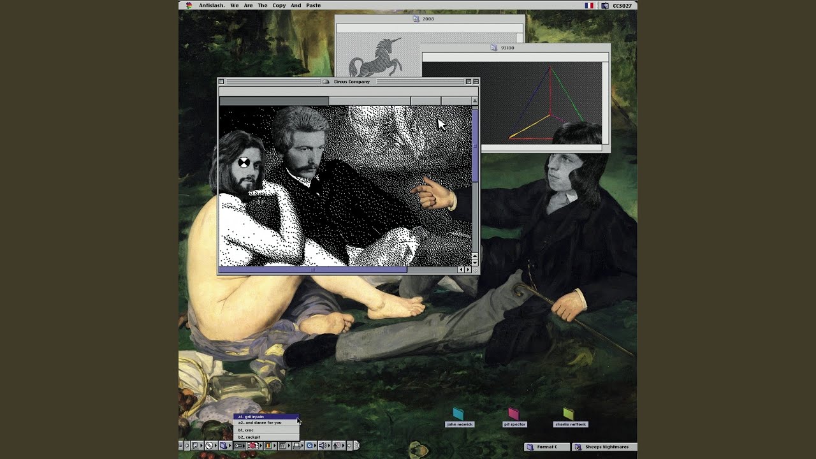Click the control strip left scroll arrow
Viewport: 816px width, 459px height.
coord(187,446)
